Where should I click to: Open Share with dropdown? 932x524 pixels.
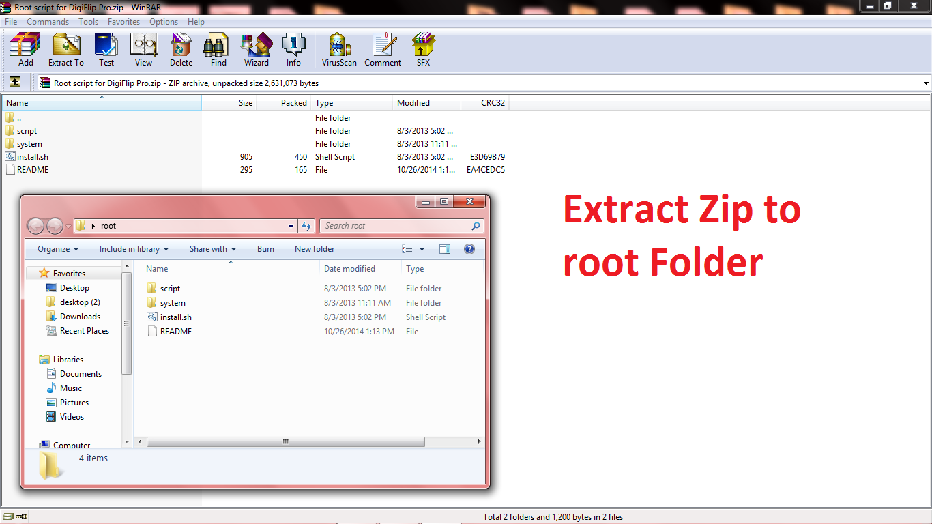tap(213, 249)
